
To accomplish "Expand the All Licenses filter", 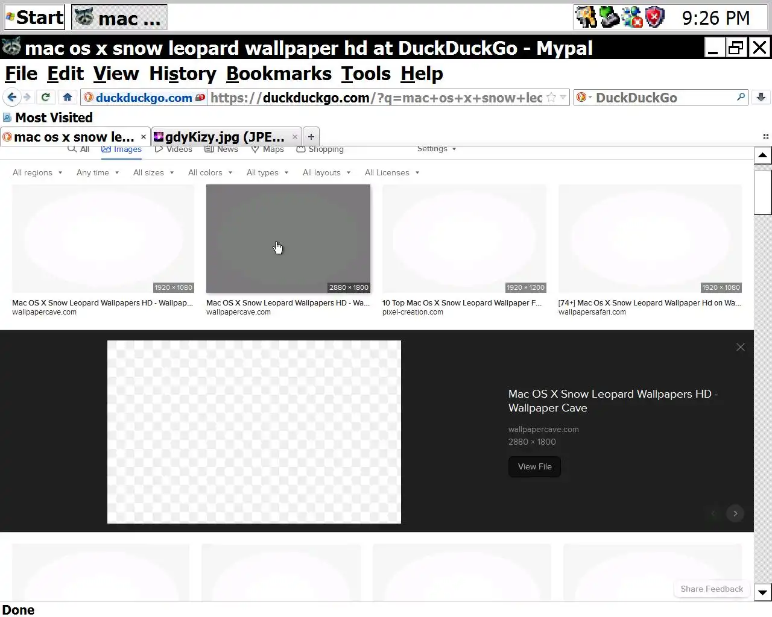I will (x=391, y=172).
